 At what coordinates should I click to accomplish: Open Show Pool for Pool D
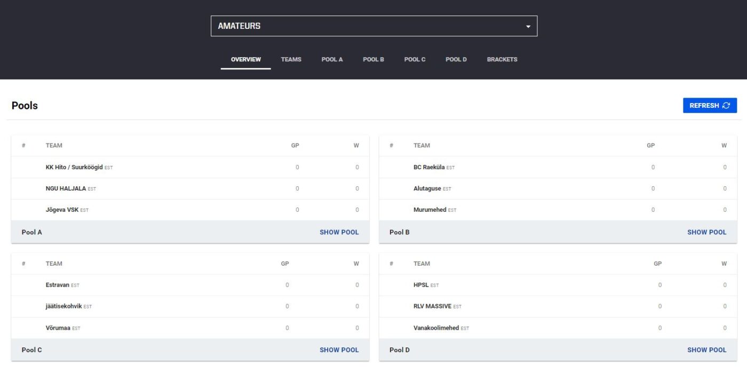[x=706, y=350]
